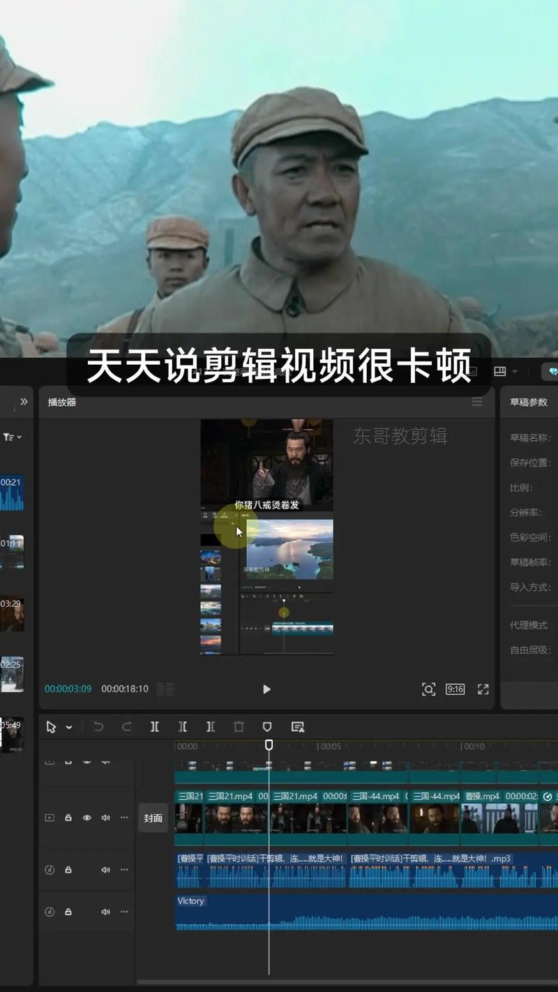Click the caption recognition icon in toolbar
The height and width of the screenshot is (992, 558).
click(298, 727)
